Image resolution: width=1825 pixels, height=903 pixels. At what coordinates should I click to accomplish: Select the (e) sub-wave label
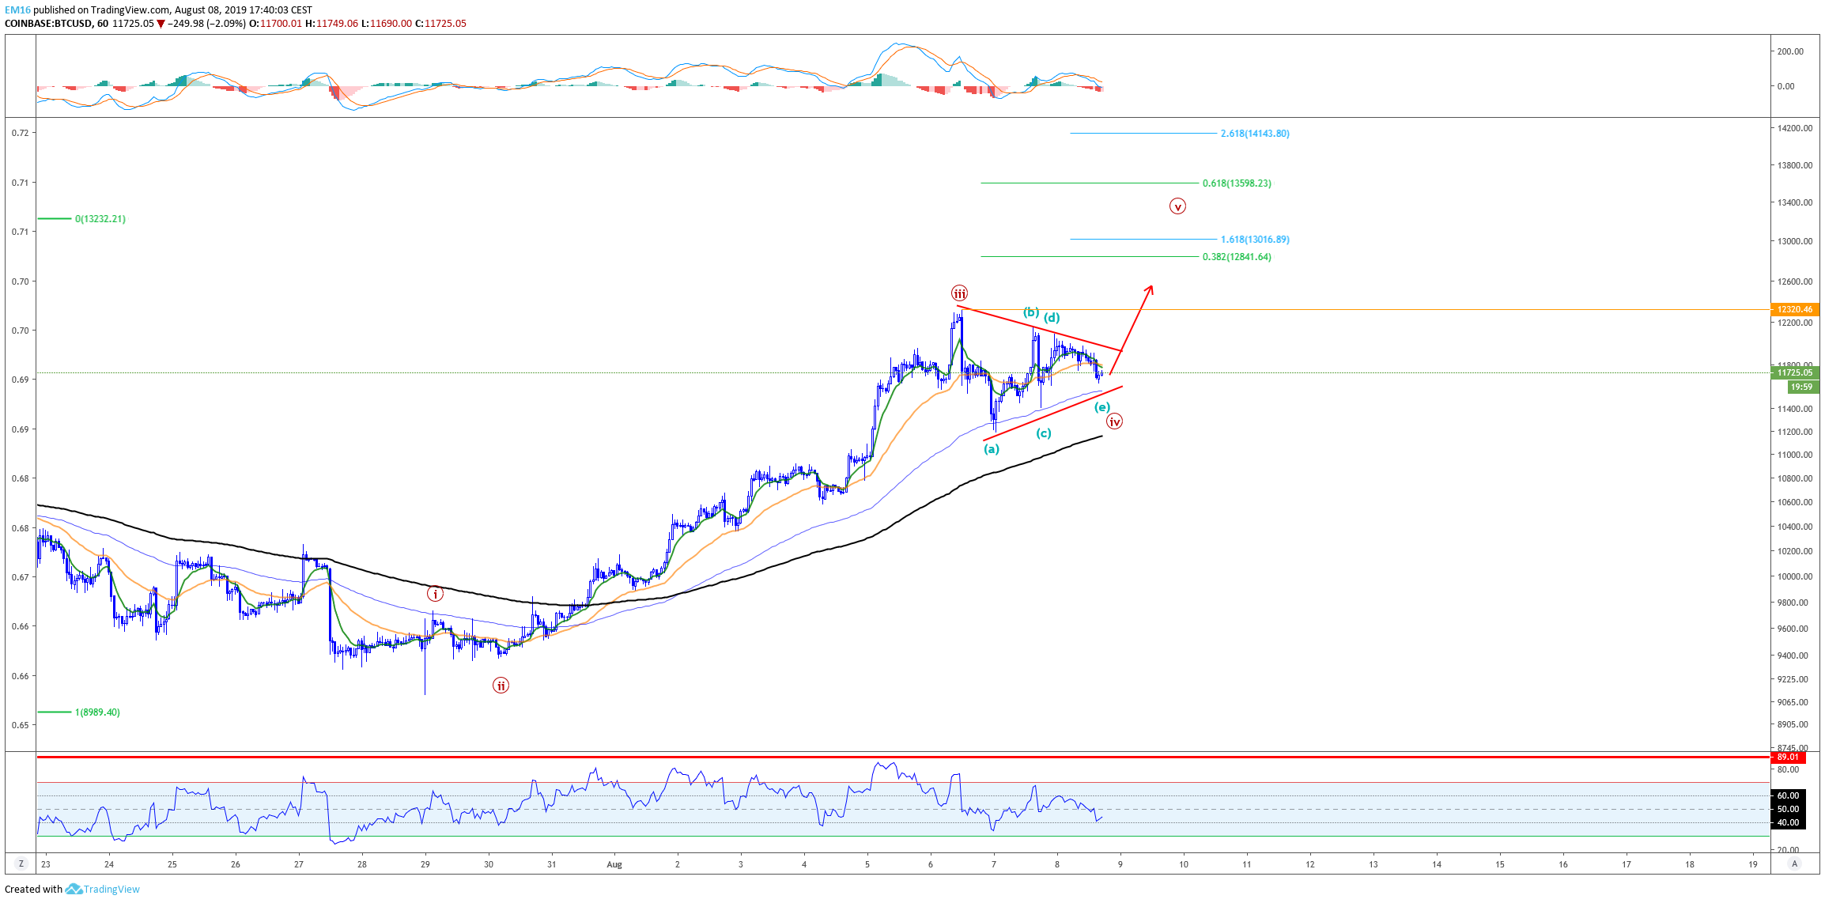click(x=1101, y=407)
